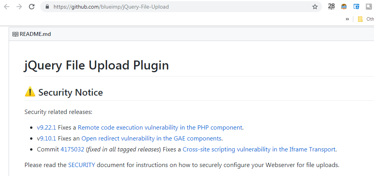This screenshot has height=176, width=374.
Task: Click 'Security related releases:' text
Action: [x=59, y=112]
